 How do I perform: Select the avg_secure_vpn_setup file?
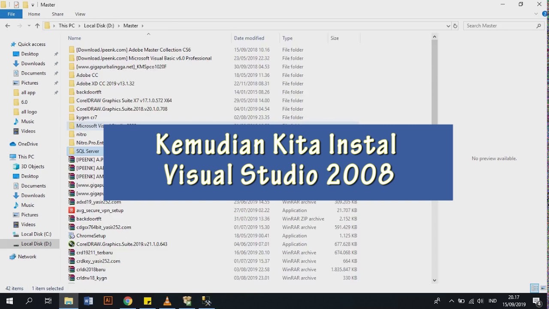(x=100, y=210)
